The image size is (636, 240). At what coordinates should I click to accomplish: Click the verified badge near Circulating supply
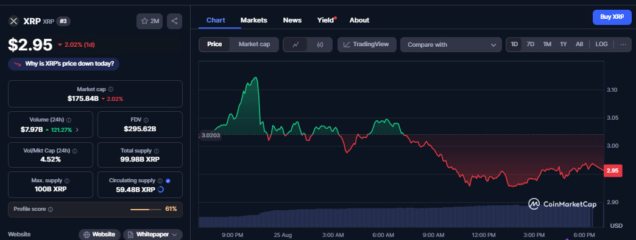coord(168,181)
